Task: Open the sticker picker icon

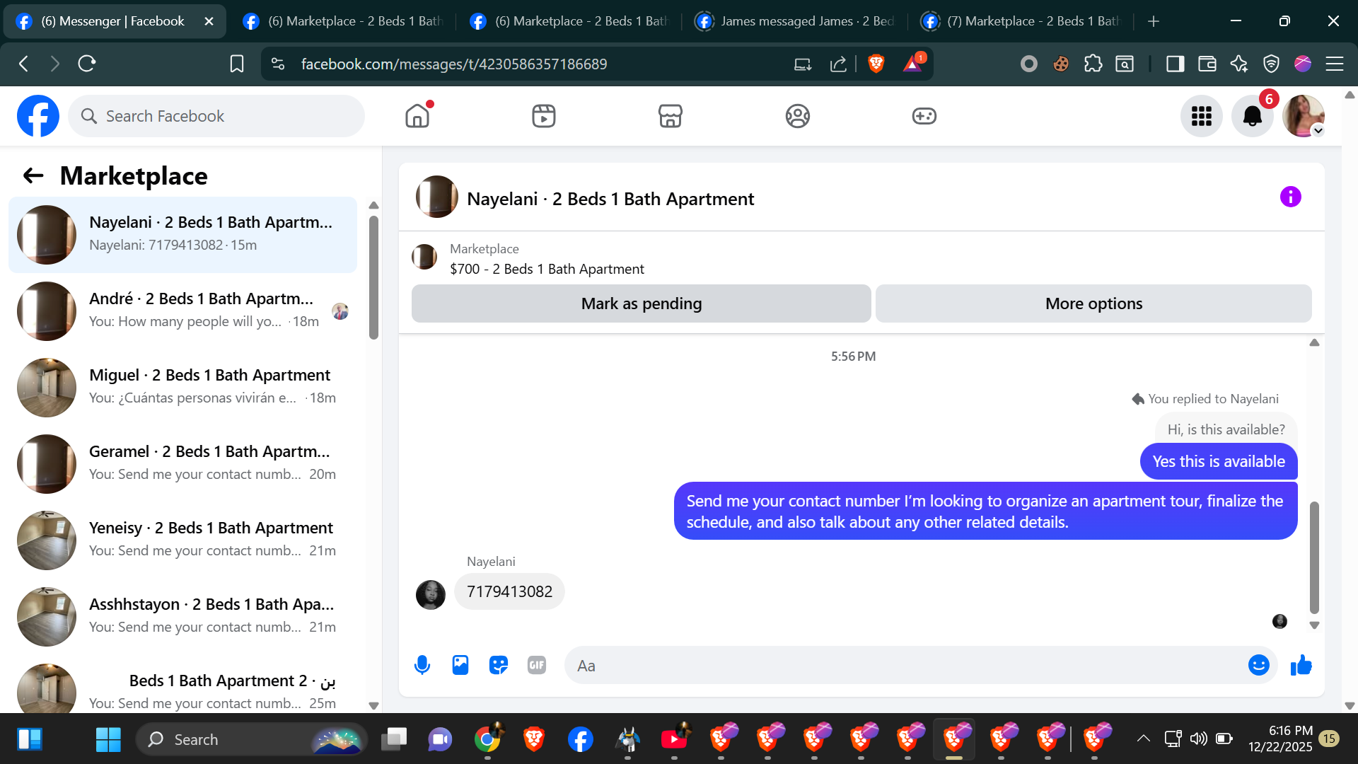Action: click(499, 665)
